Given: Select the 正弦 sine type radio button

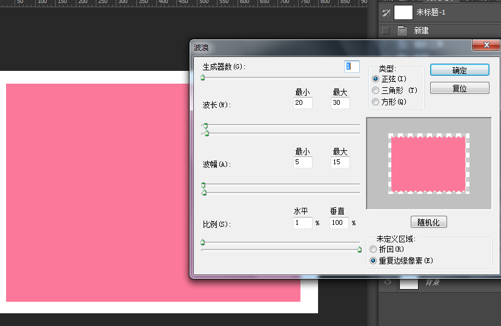Looking at the screenshot, I should [376, 79].
